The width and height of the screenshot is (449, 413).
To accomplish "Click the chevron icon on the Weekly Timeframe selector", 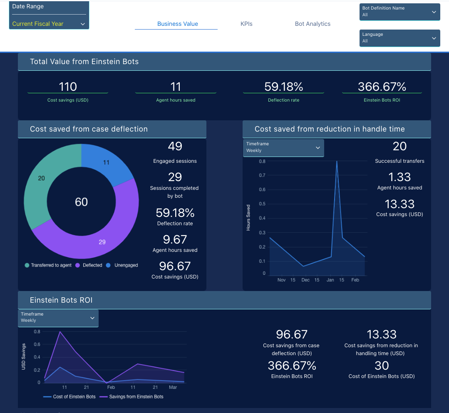I will (318, 148).
